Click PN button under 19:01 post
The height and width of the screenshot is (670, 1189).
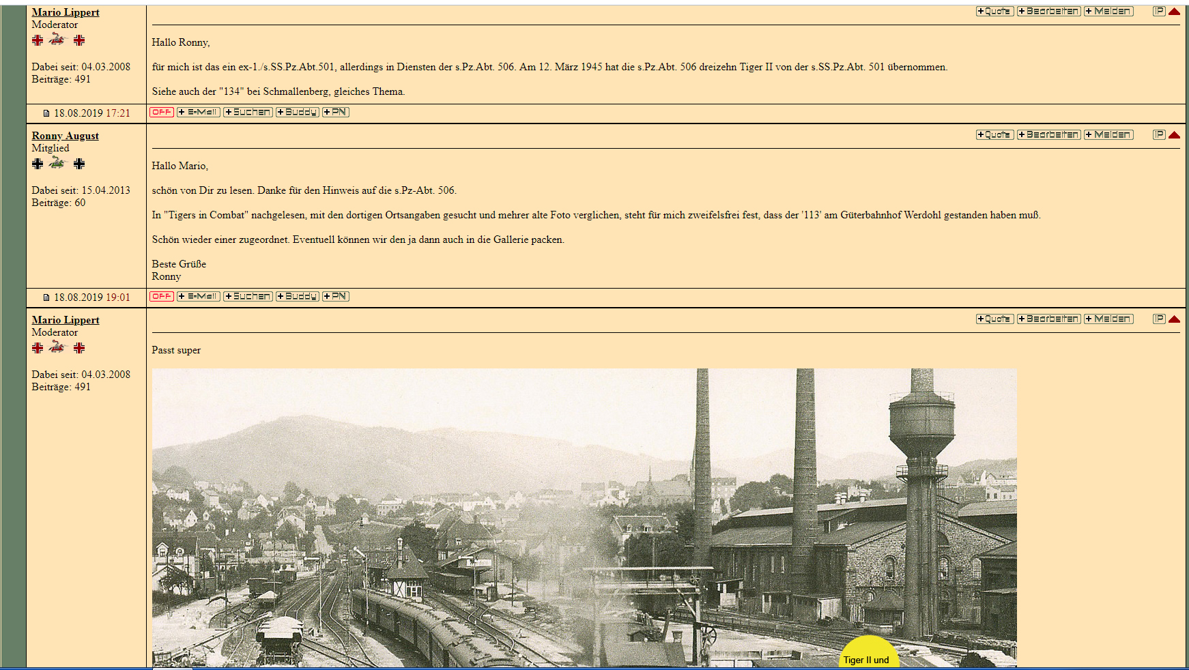coord(335,296)
